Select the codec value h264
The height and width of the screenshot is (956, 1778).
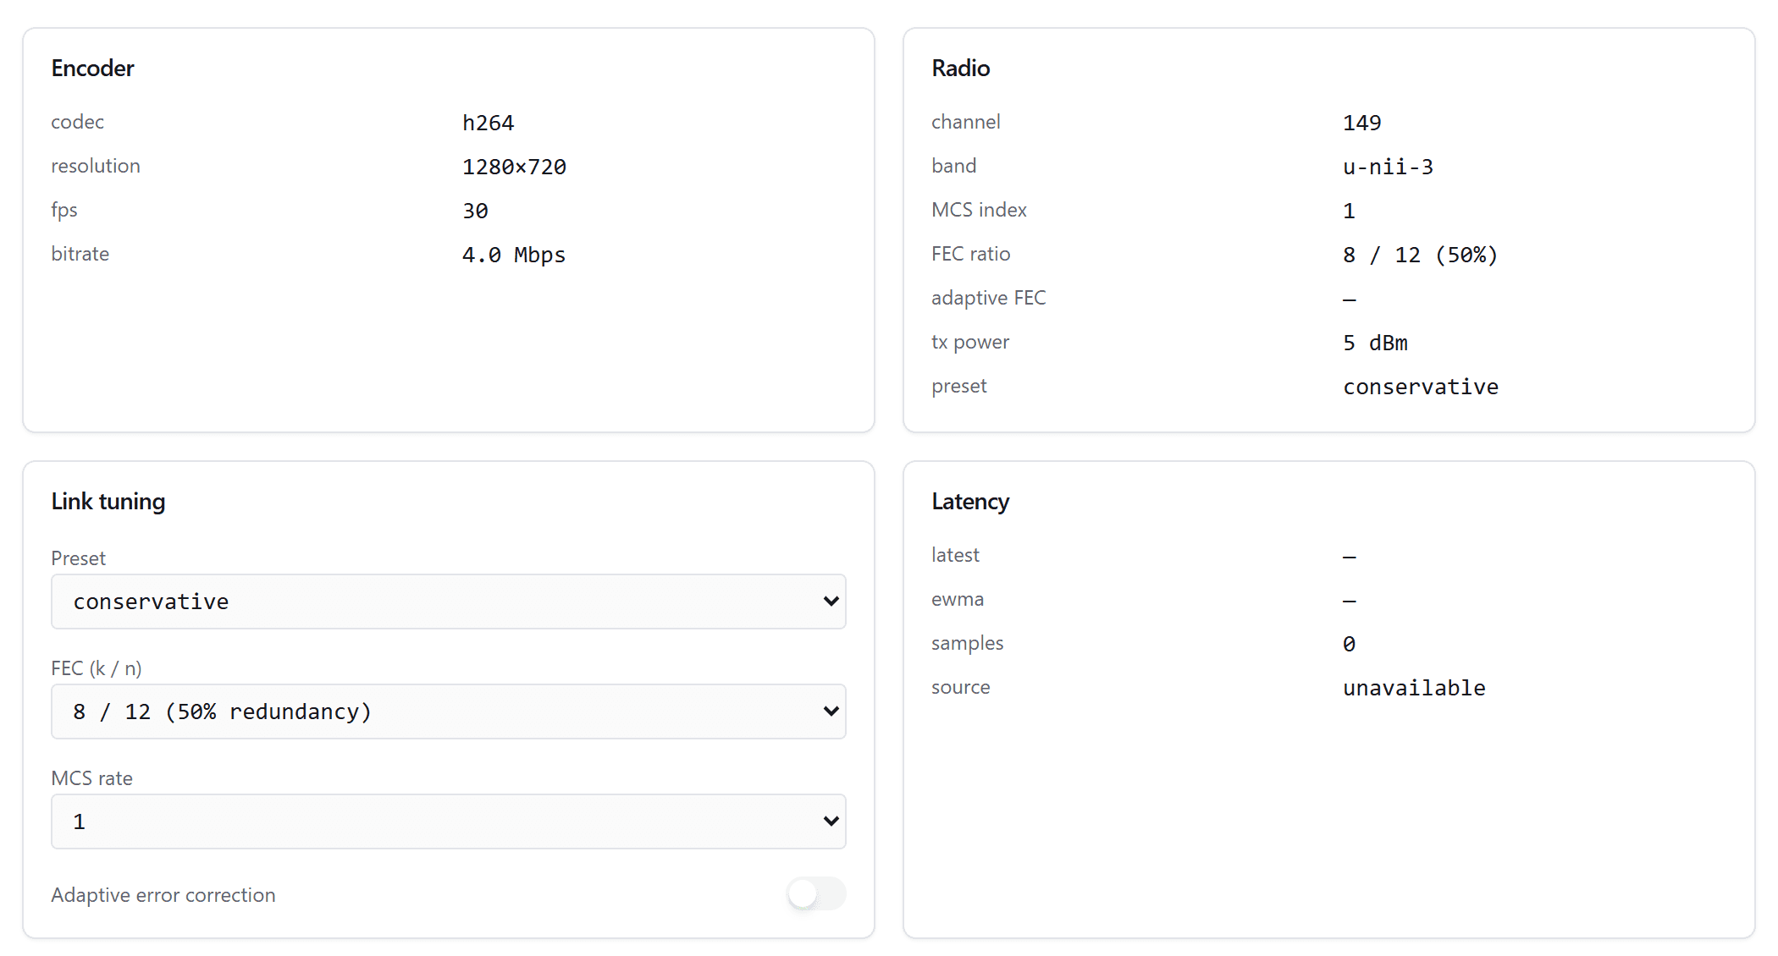pos(489,123)
